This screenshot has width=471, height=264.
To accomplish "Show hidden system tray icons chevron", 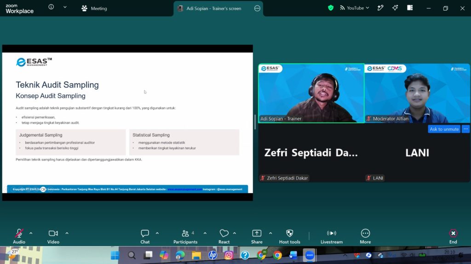I will point(345,255).
